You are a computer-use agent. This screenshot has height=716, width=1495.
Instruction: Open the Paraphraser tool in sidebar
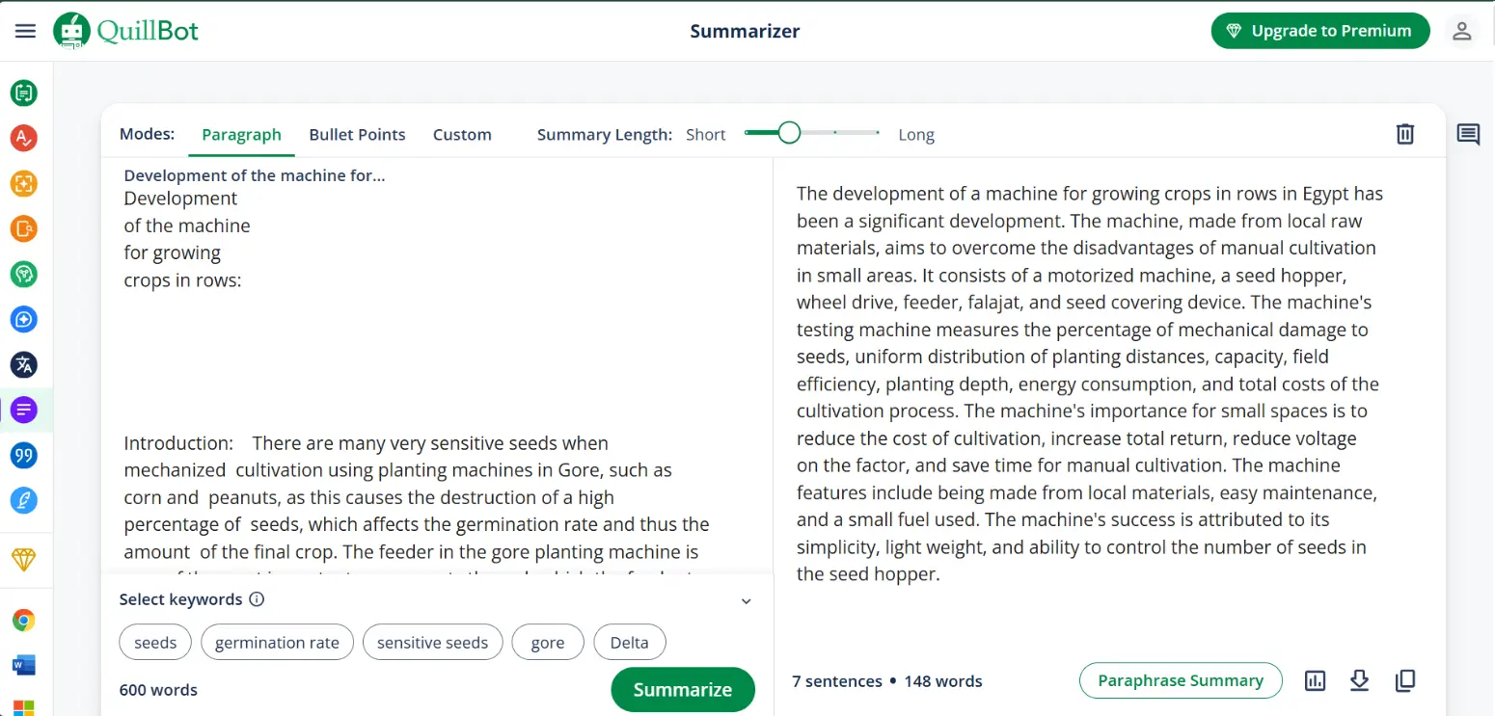coord(24,93)
